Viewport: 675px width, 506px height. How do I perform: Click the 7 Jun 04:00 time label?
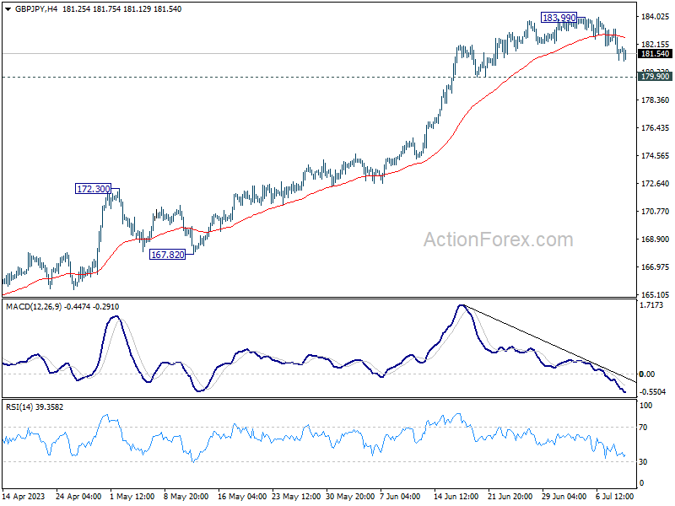point(400,497)
